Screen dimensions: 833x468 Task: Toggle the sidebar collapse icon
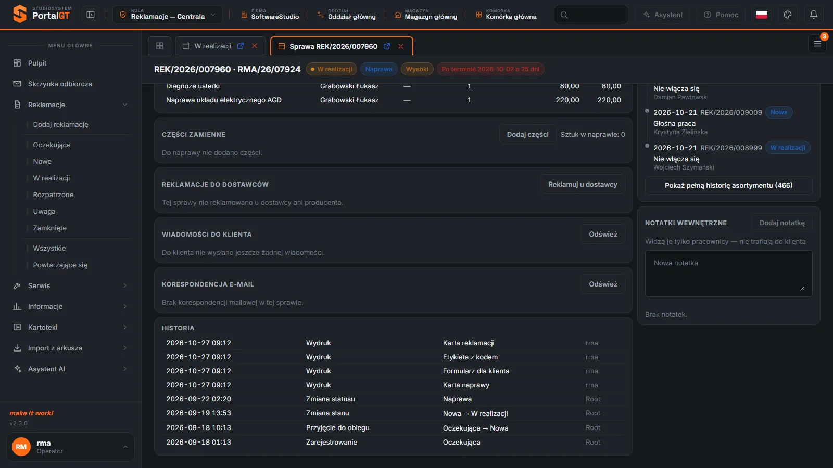pos(91,15)
